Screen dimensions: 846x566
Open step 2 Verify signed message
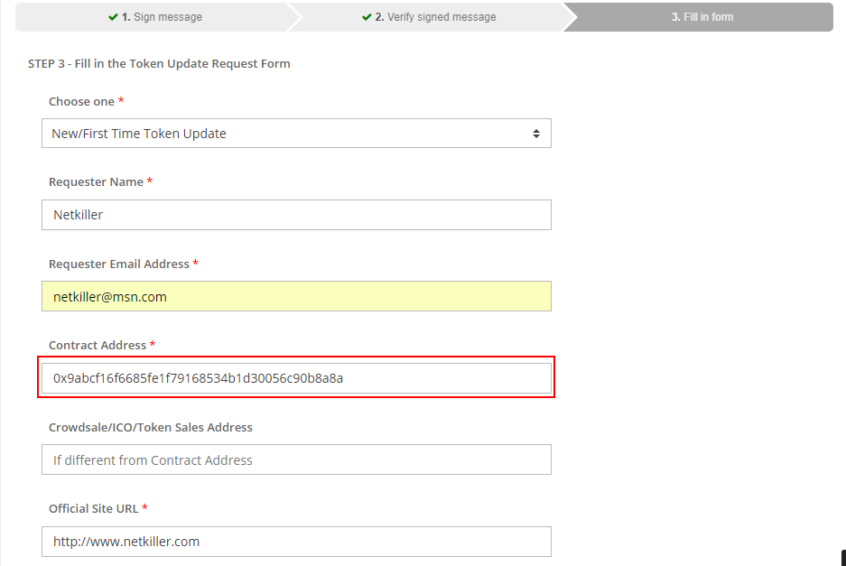point(429,17)
